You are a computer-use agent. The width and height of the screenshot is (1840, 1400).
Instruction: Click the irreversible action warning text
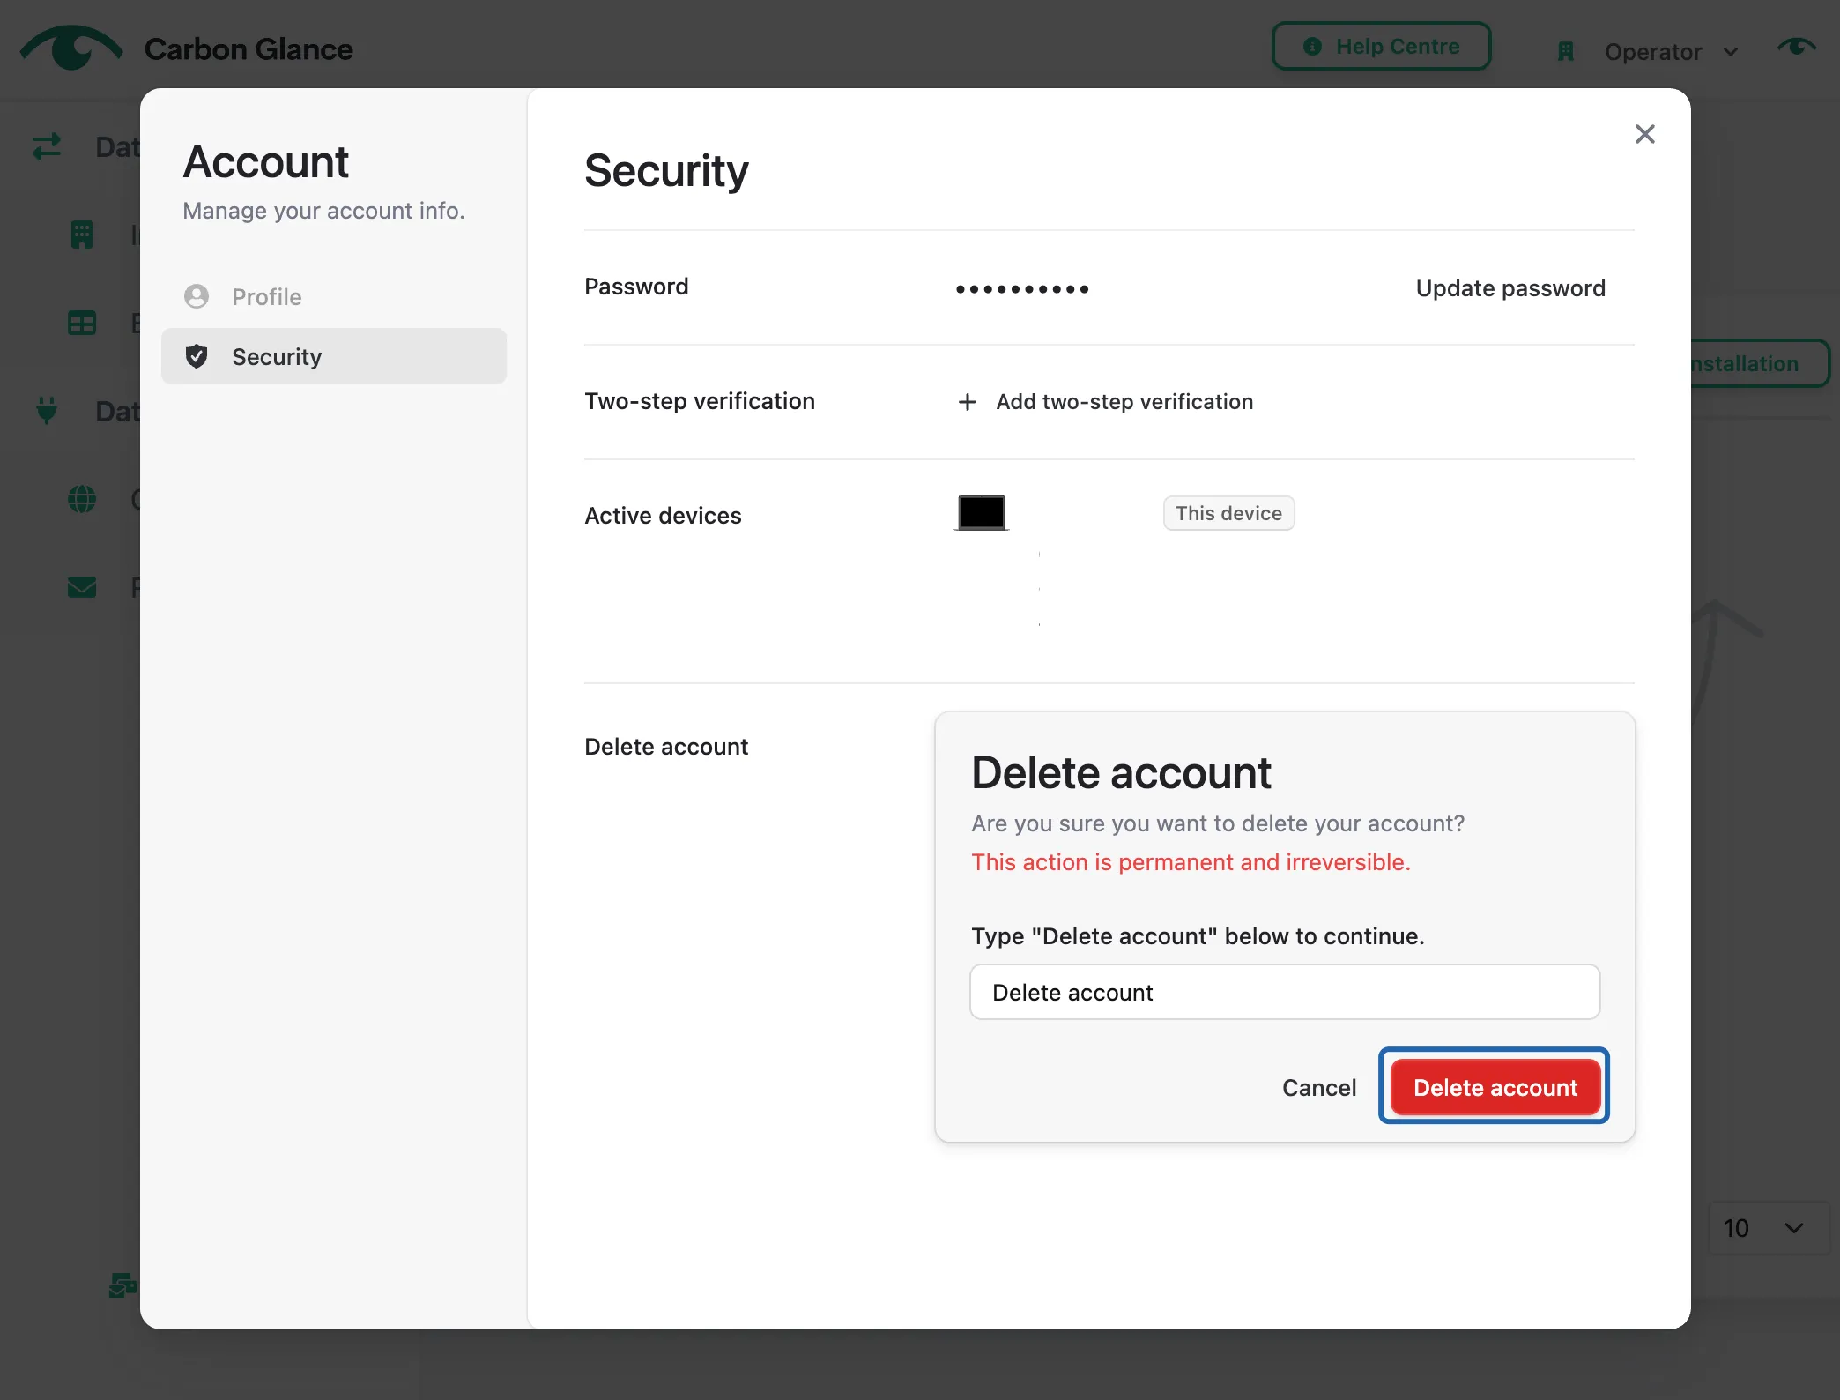pyautogui.click(x=1191, y=862)
